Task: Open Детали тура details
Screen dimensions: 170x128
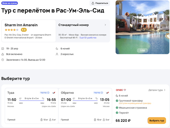Action: tap(157, 90)
